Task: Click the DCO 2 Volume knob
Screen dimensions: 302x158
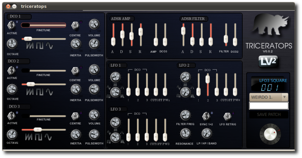Action: 94,70
